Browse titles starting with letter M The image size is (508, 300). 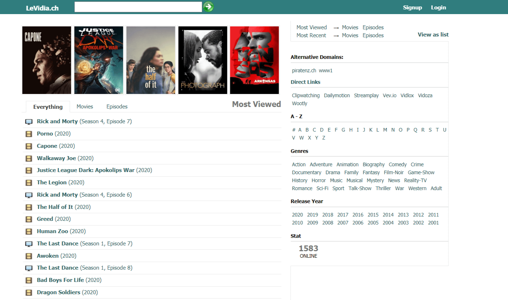(385, 130)
